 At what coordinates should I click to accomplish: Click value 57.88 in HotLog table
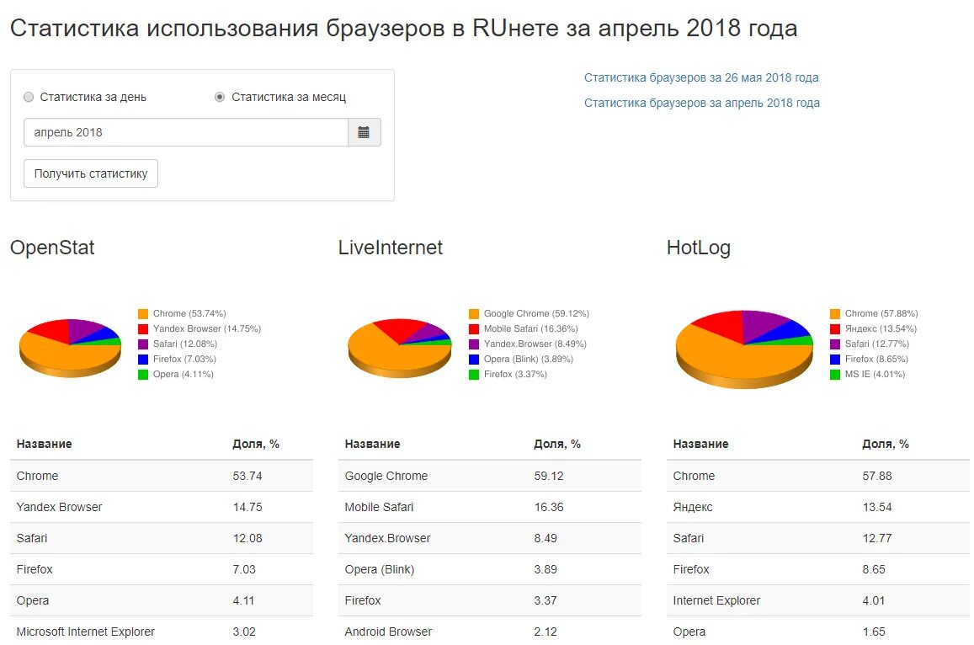876,476
